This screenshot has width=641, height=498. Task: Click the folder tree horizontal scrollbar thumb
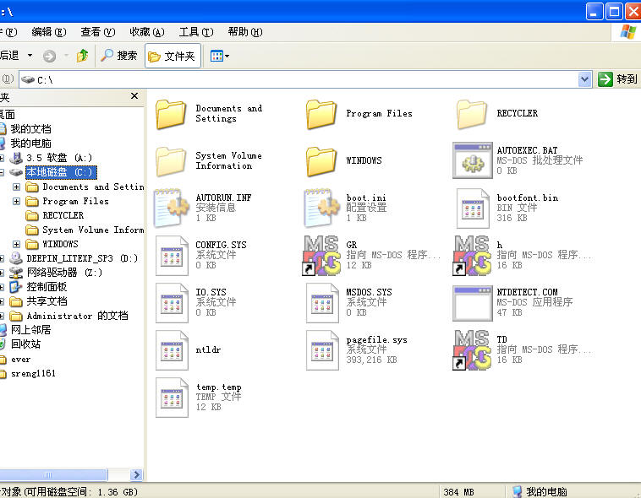53,474
